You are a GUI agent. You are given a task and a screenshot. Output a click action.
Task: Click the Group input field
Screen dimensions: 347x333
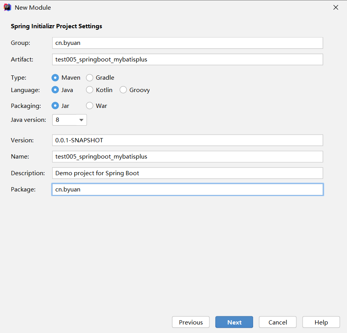[x=187, y=43]
